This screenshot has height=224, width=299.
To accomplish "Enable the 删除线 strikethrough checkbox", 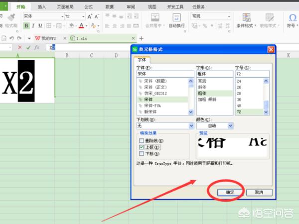I will pos(142,141).
